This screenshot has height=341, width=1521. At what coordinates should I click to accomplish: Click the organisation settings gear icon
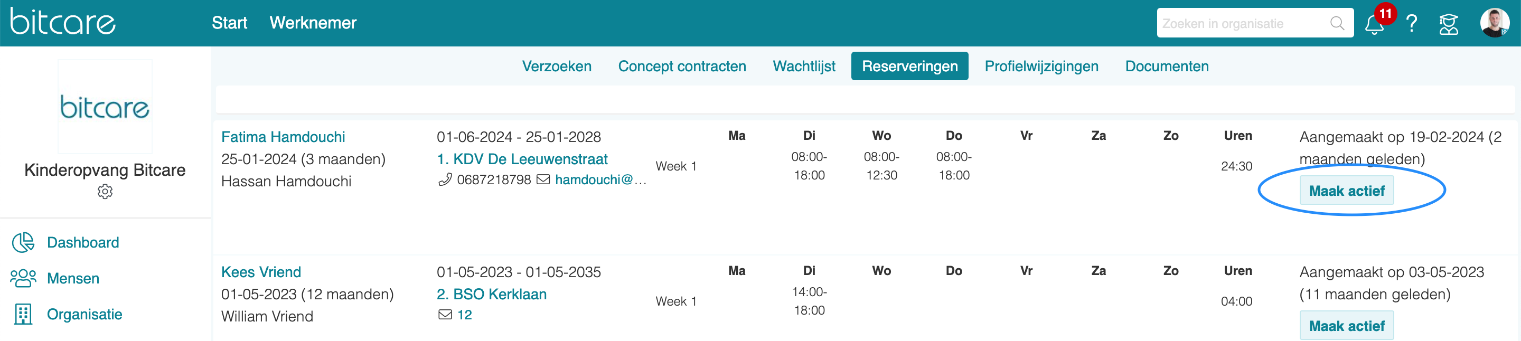point(105,192)
